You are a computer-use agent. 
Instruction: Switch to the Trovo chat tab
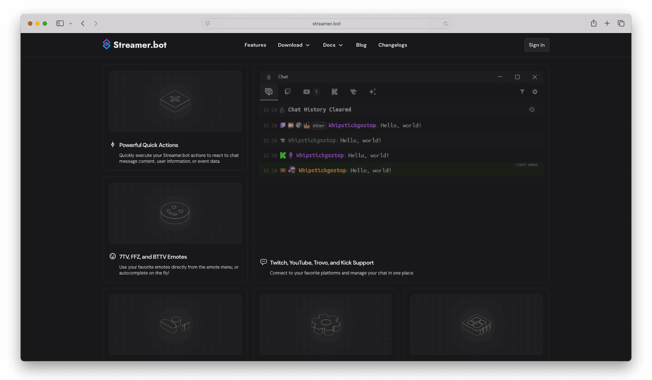(354, 92)
